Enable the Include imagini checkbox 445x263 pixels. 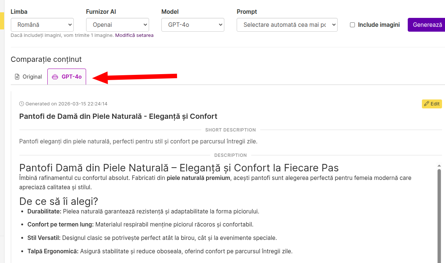coord(352,25)
